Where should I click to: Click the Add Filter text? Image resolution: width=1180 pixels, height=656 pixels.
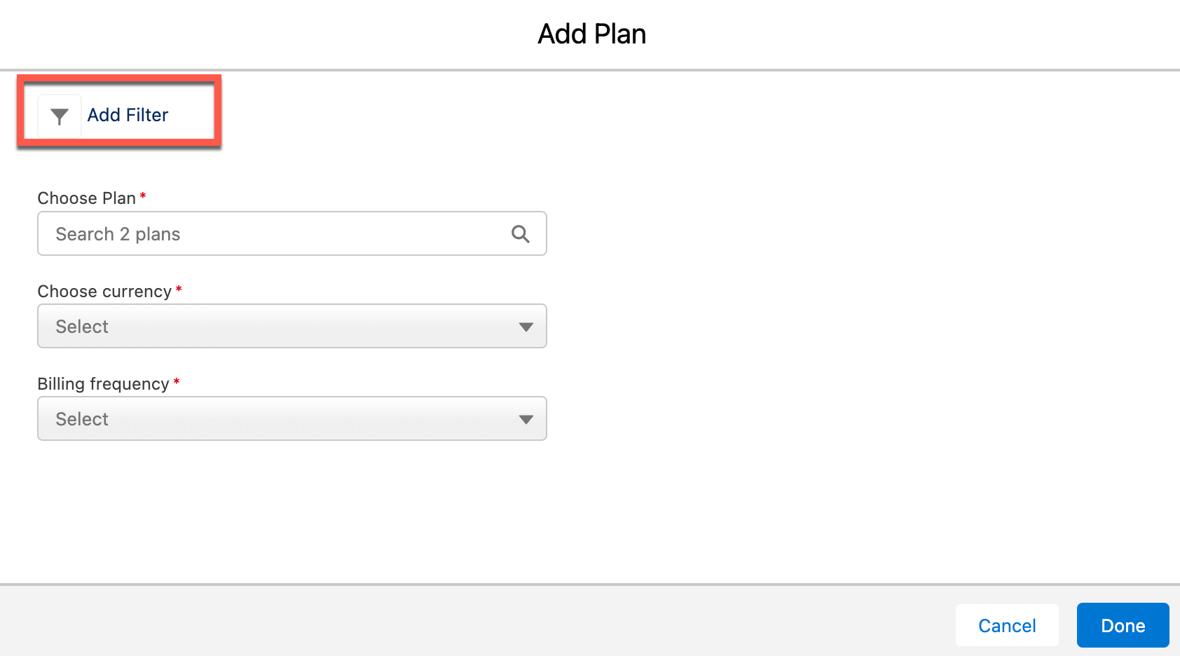pos(128,115)
